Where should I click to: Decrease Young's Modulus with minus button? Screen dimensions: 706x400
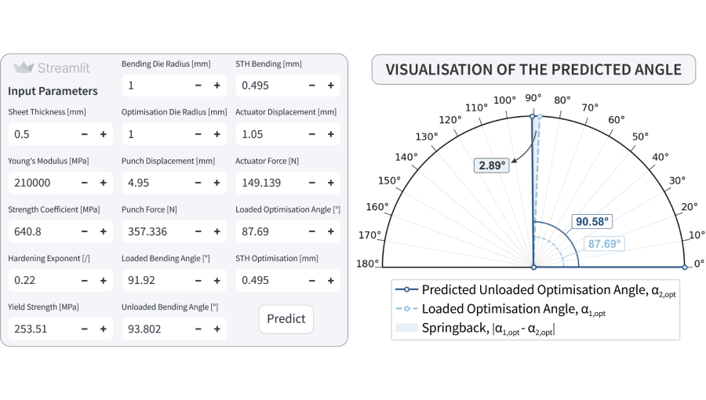(84, 183)
